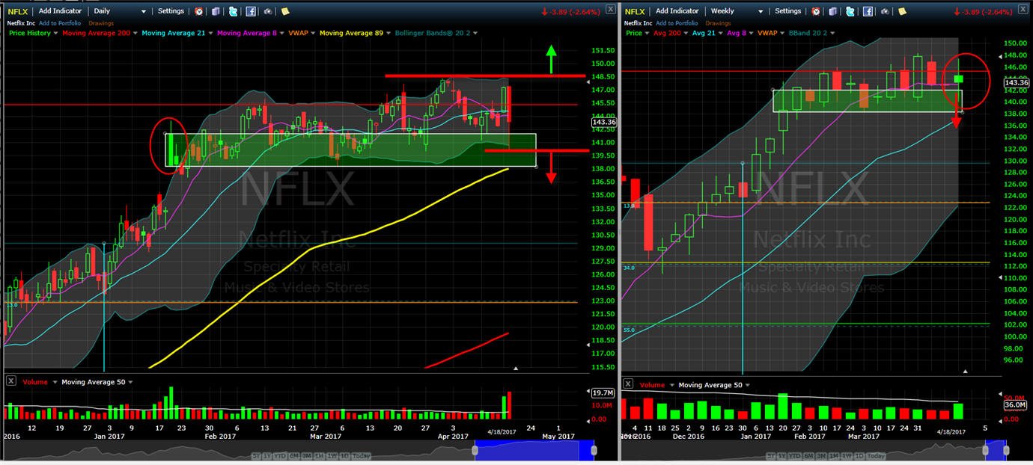This screenshot has height=465, width=1033.
Task: Grab the right handle of the Daily range slider
Action: (x=594, y=450)
